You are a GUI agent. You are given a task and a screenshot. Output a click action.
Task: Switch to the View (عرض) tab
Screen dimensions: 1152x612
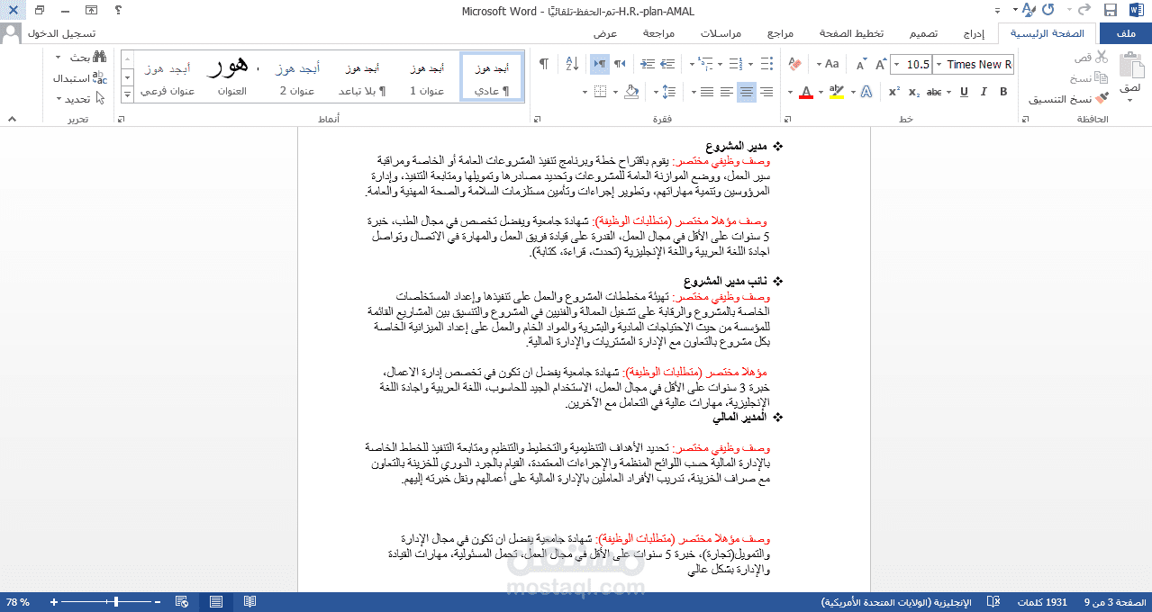[604, 33]
